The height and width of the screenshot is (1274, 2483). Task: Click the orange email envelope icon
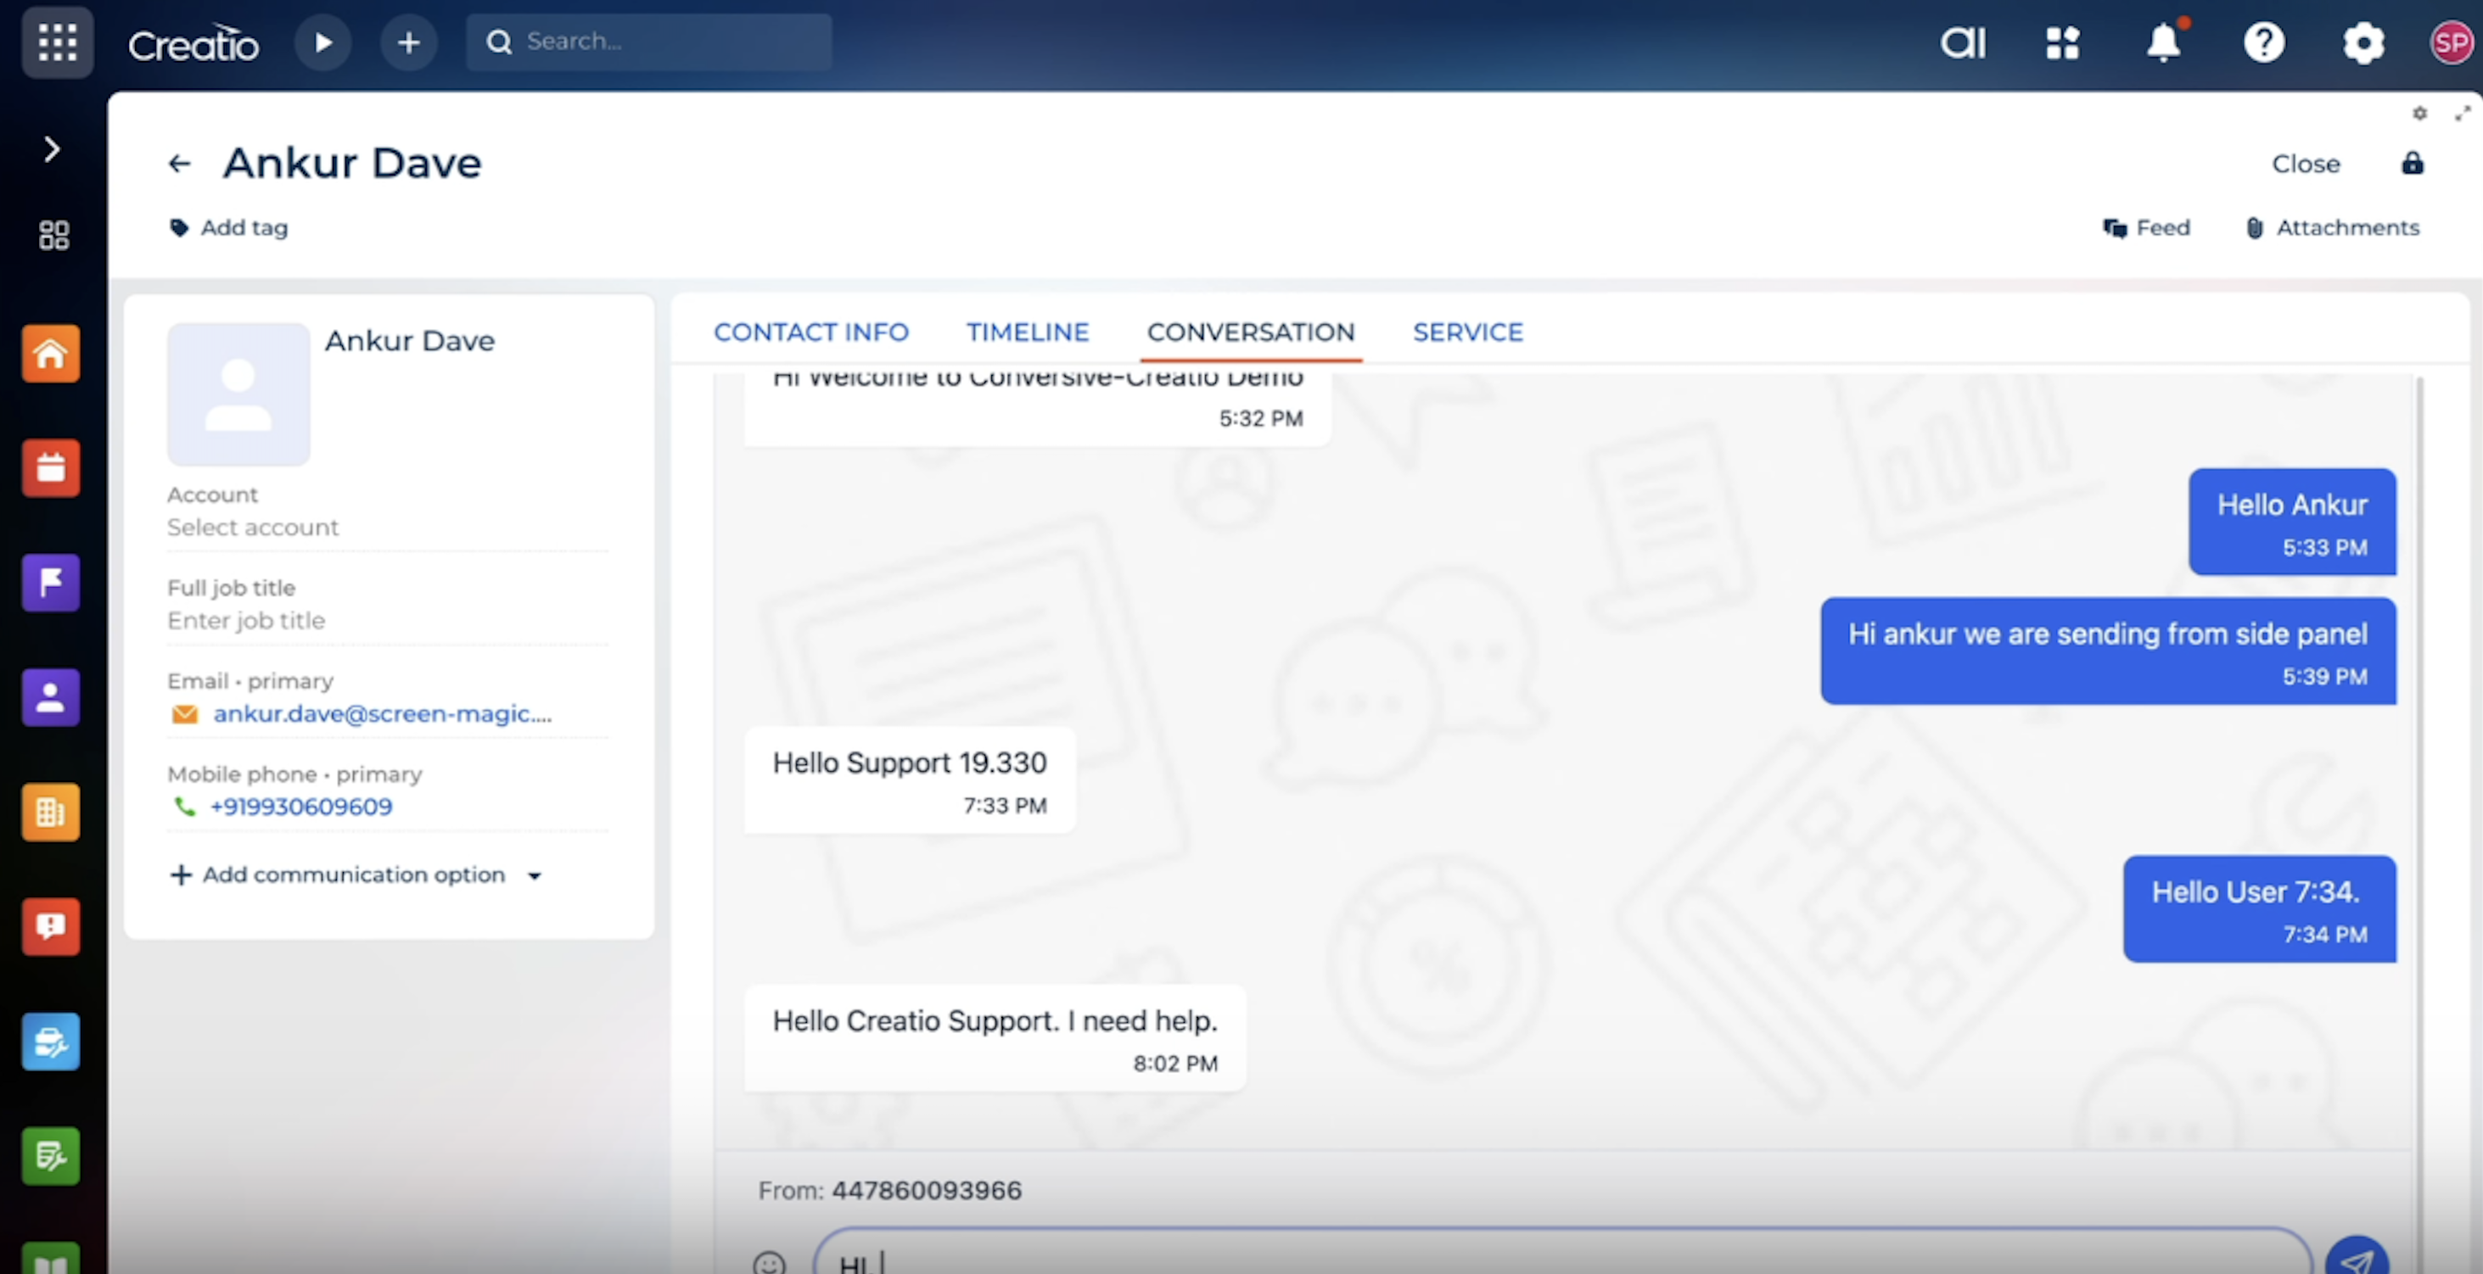[184, 715]
